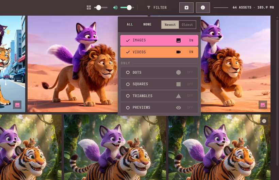Open the anime tiger street thumbnail

pos(13,64)
